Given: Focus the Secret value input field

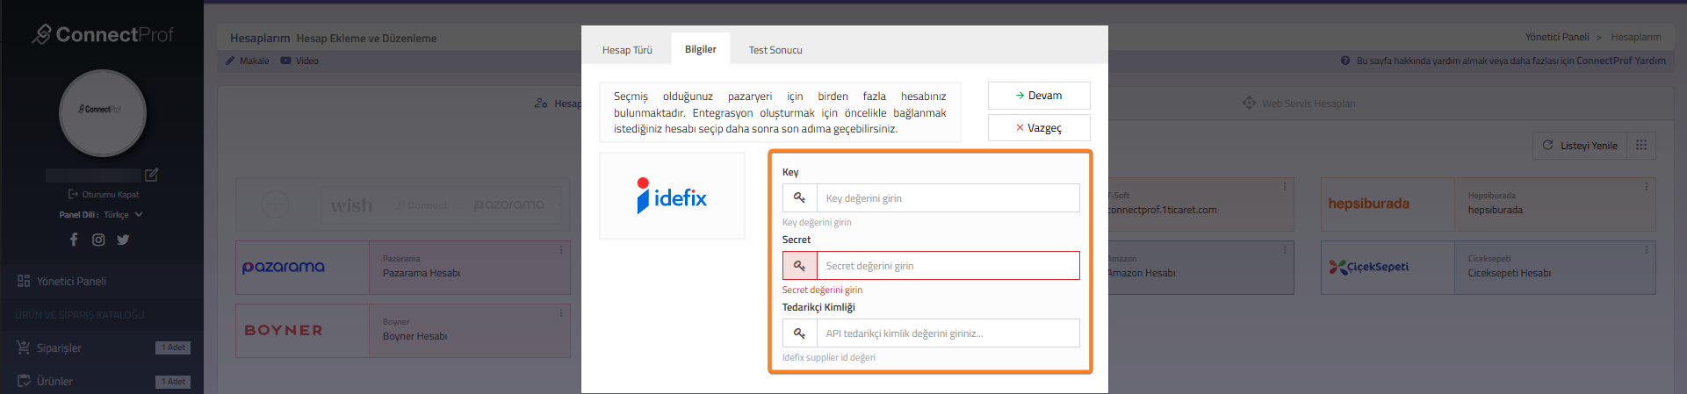Looking at the screenshot, I should click(948, 266).
